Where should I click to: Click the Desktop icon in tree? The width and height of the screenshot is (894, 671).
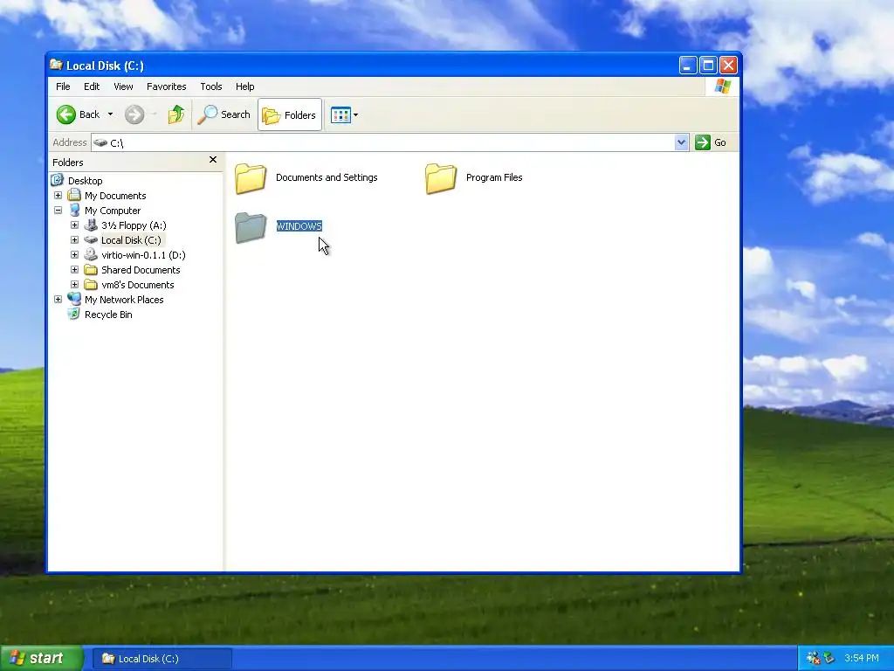coord(57,180)
